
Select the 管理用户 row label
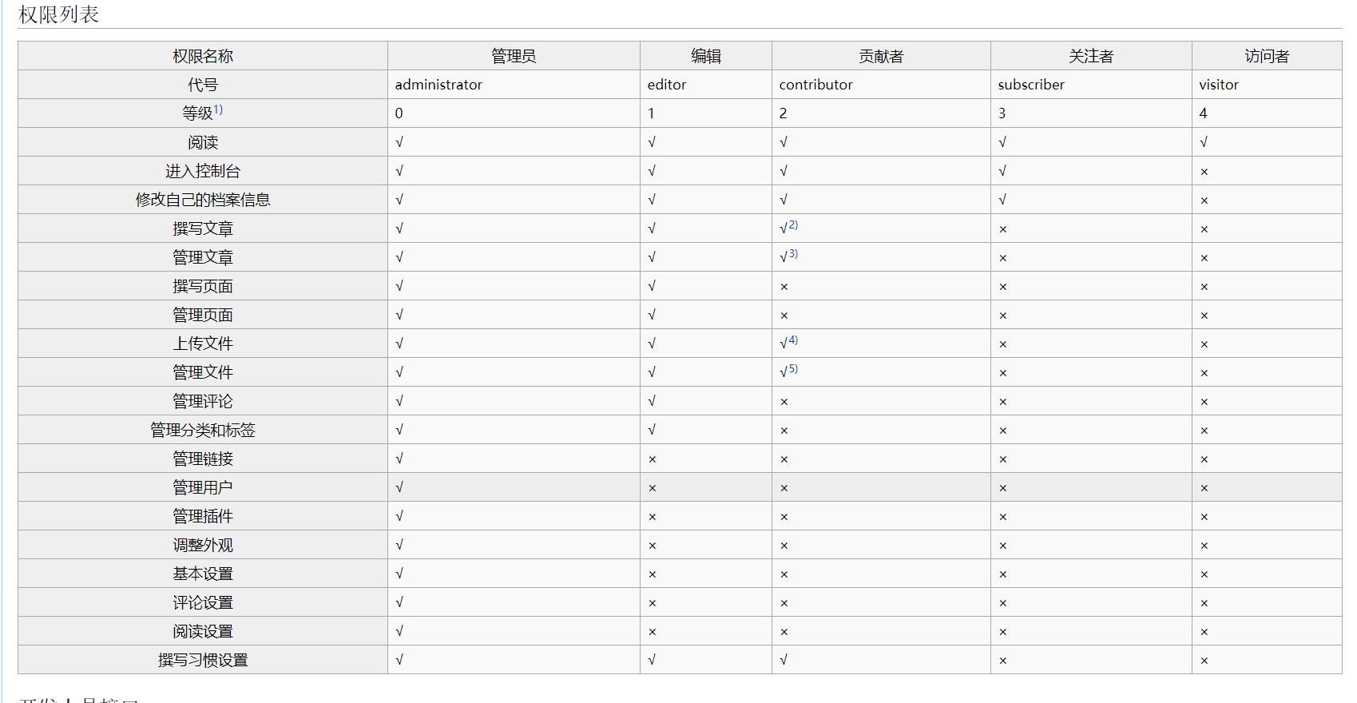203,487
